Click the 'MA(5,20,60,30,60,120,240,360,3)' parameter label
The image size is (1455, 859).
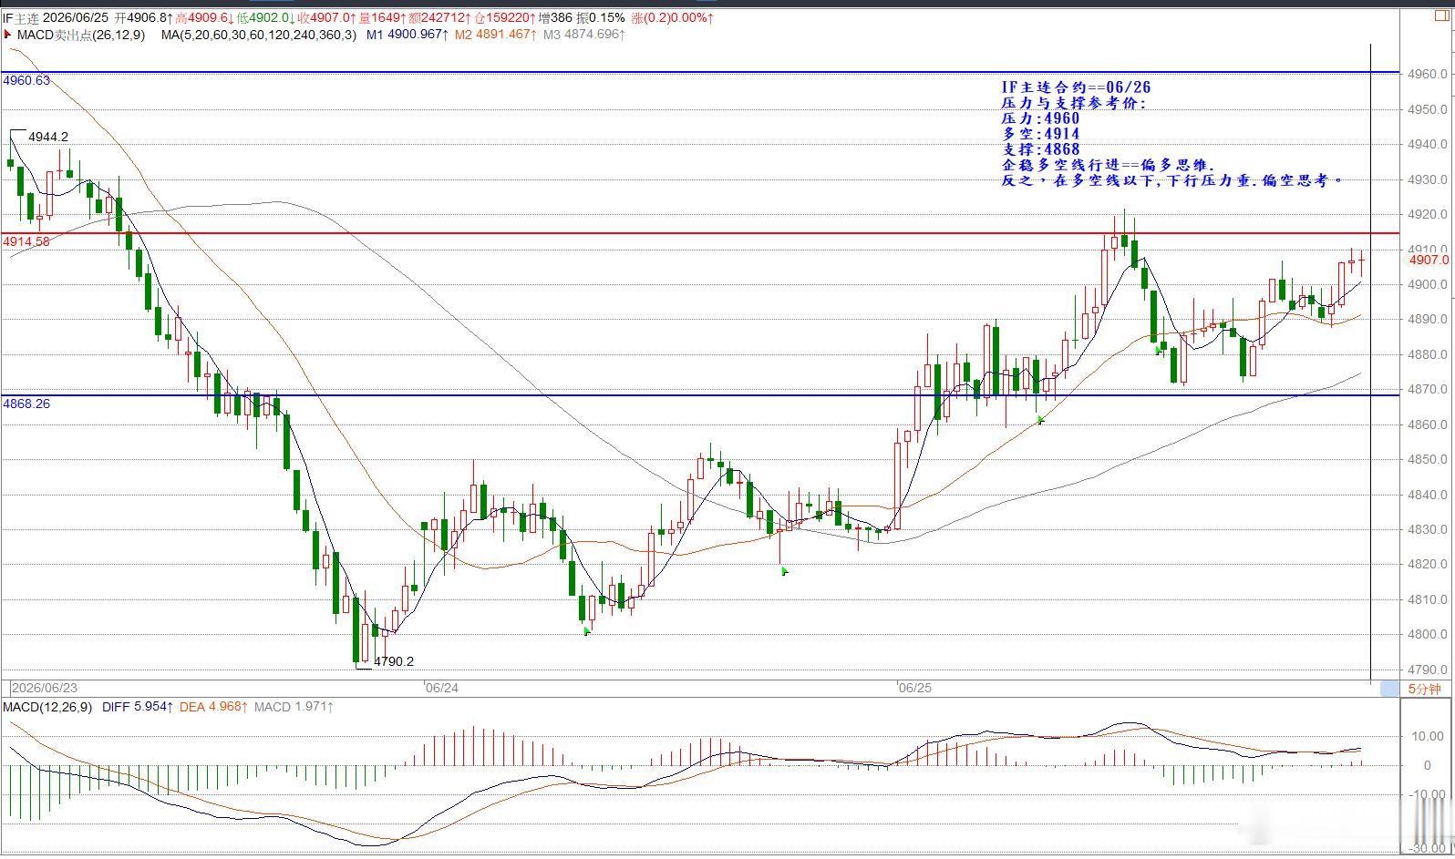(x=259, y=35)
